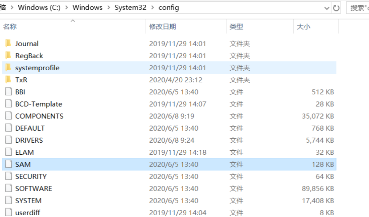Select the Journal folder name
Viewport: 369px width, 217px height.
(27, 44)
